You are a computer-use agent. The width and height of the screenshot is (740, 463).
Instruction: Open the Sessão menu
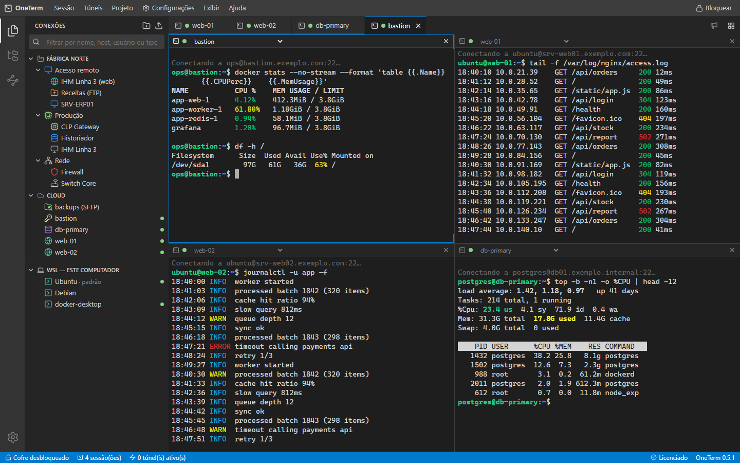pyautogui.click(x=64, y=8)
